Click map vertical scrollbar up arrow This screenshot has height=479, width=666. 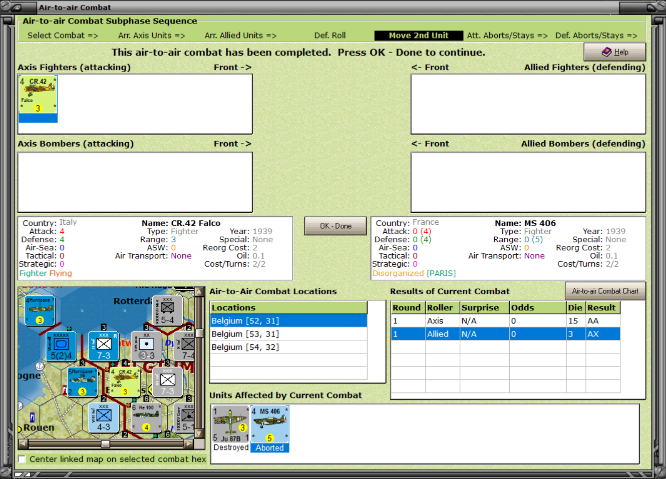[199, 291]
